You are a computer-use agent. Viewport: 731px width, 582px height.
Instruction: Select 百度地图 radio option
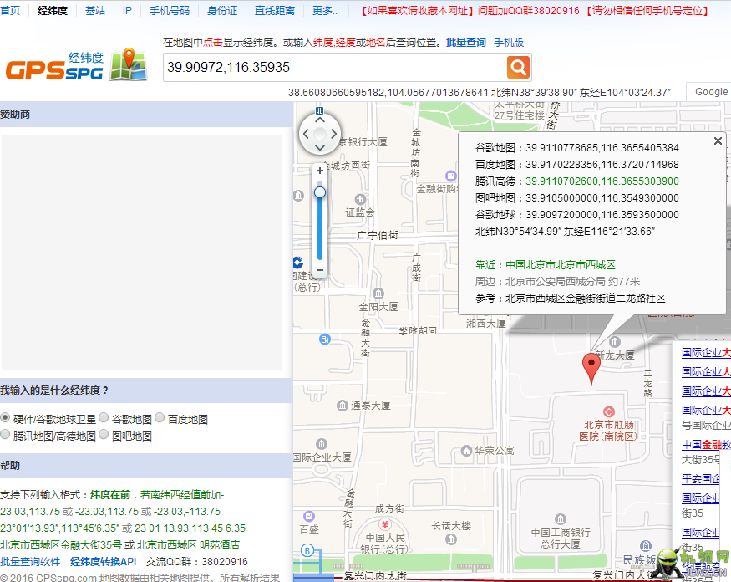pos(160,417)
